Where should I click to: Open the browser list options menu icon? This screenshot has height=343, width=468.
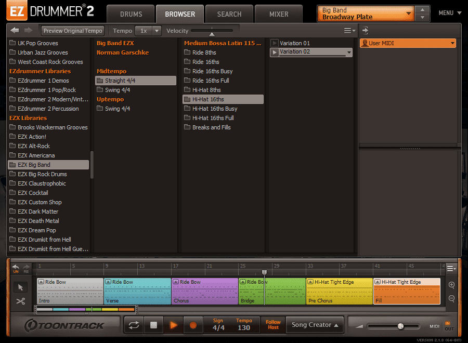[349, 31]
